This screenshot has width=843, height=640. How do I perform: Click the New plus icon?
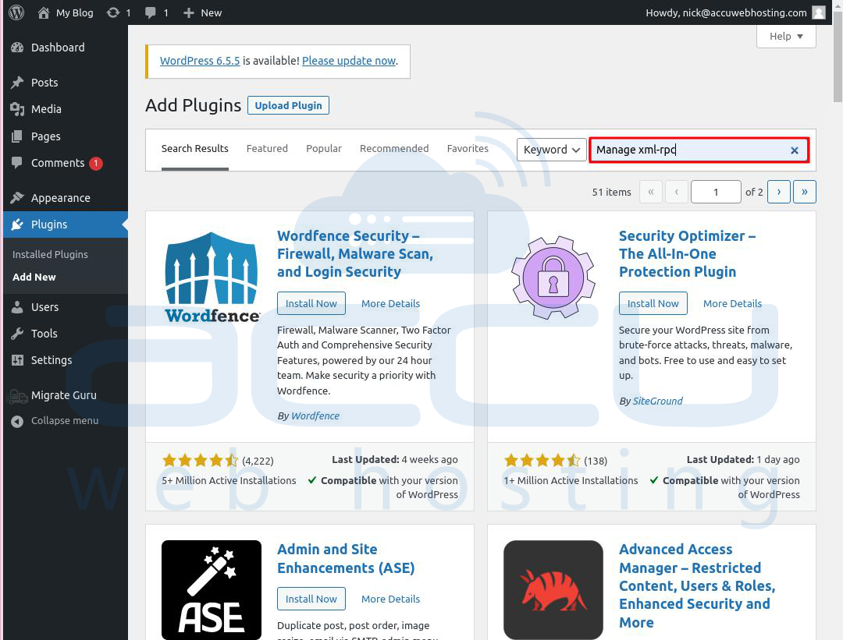click(188, 12)
